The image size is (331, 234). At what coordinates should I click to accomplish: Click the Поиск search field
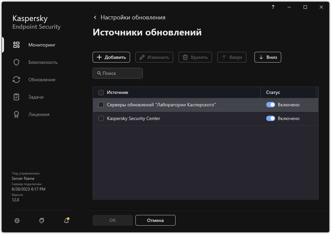pyautogui.click(x=117, y=73)
